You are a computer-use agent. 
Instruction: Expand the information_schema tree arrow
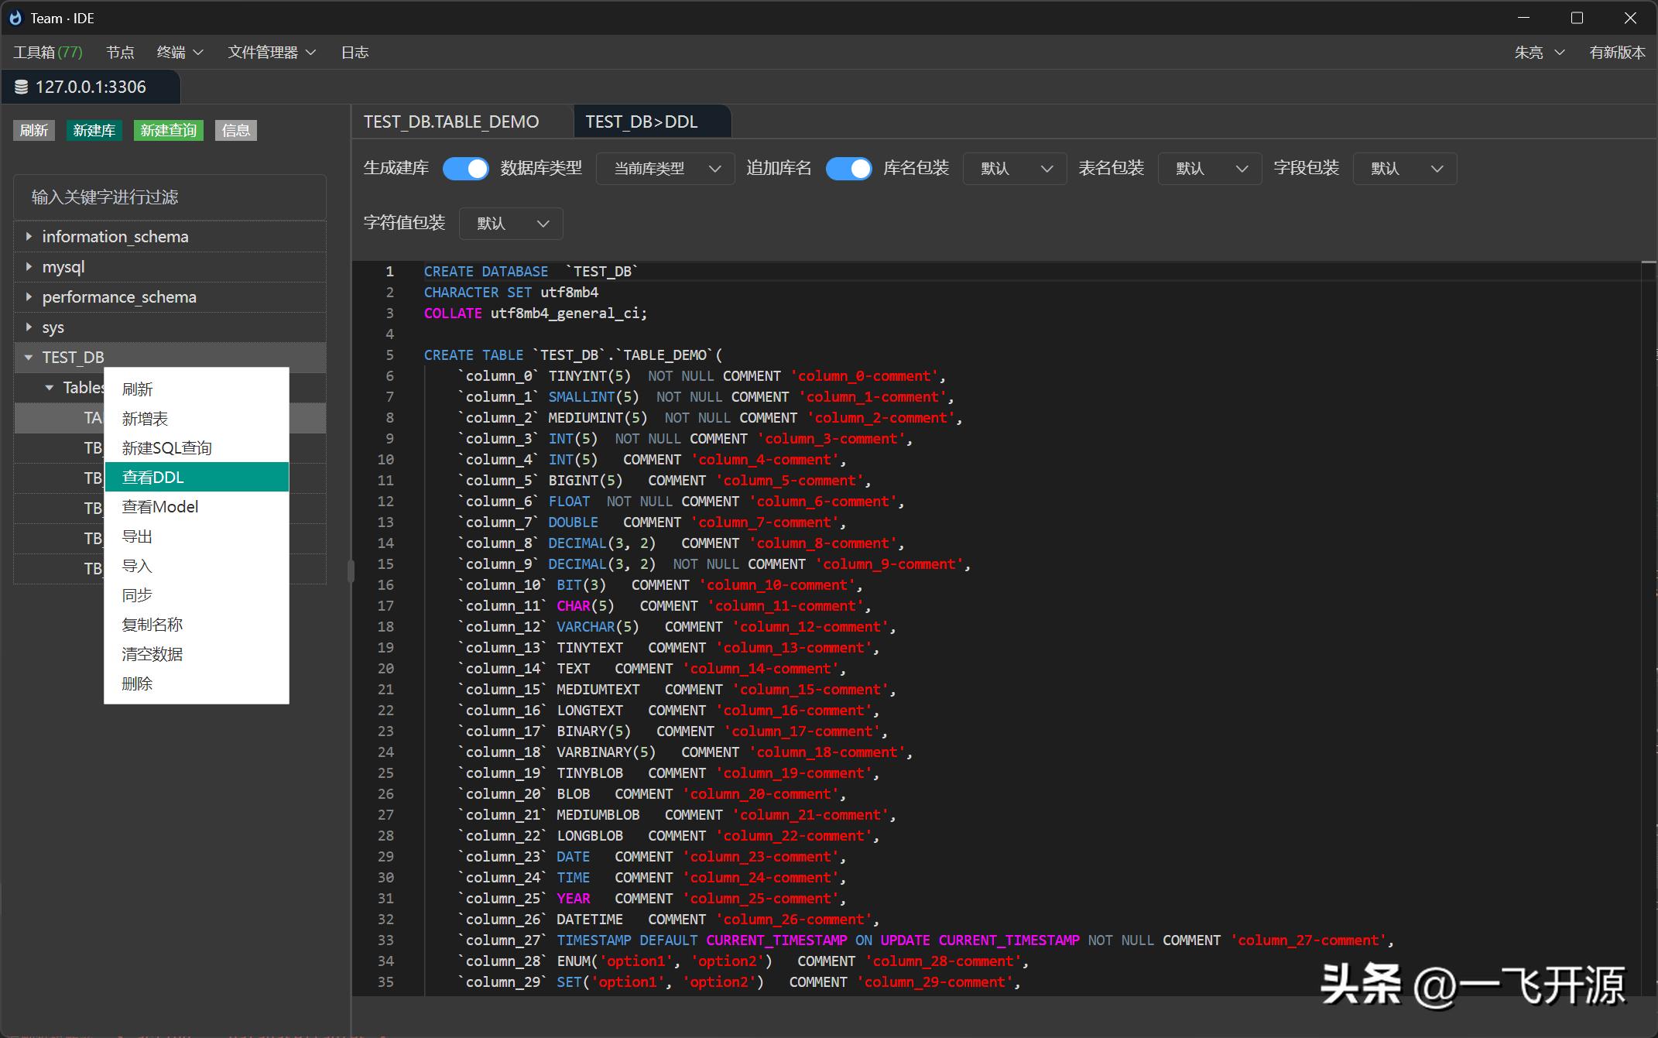click(x=29, y=236)
